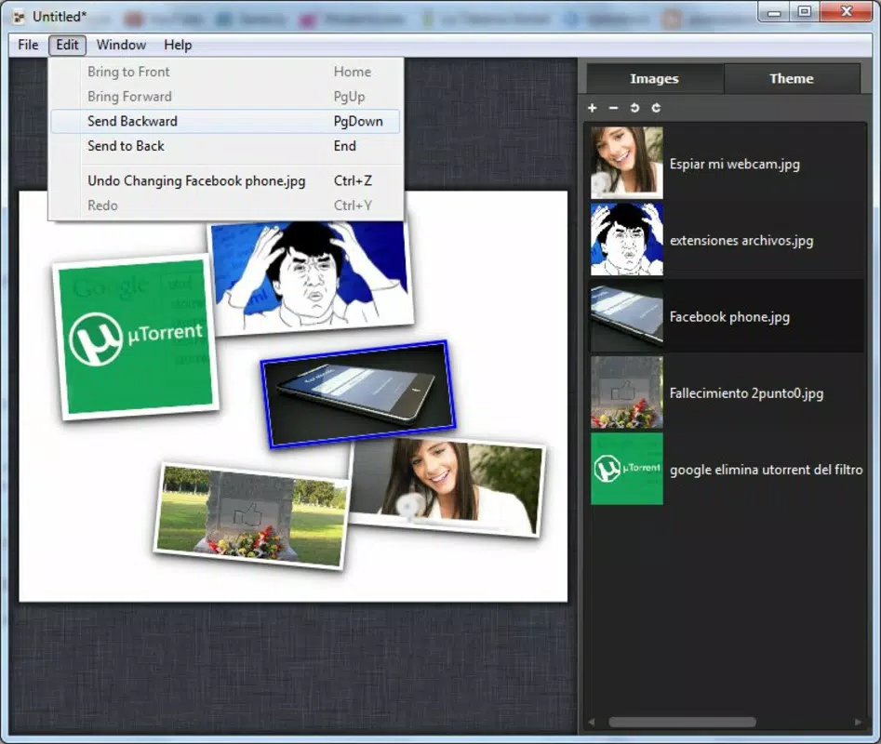Select the uTorrent photo on the canvas
Viewport: 881px width, 744px height.
tap(136, 337)
